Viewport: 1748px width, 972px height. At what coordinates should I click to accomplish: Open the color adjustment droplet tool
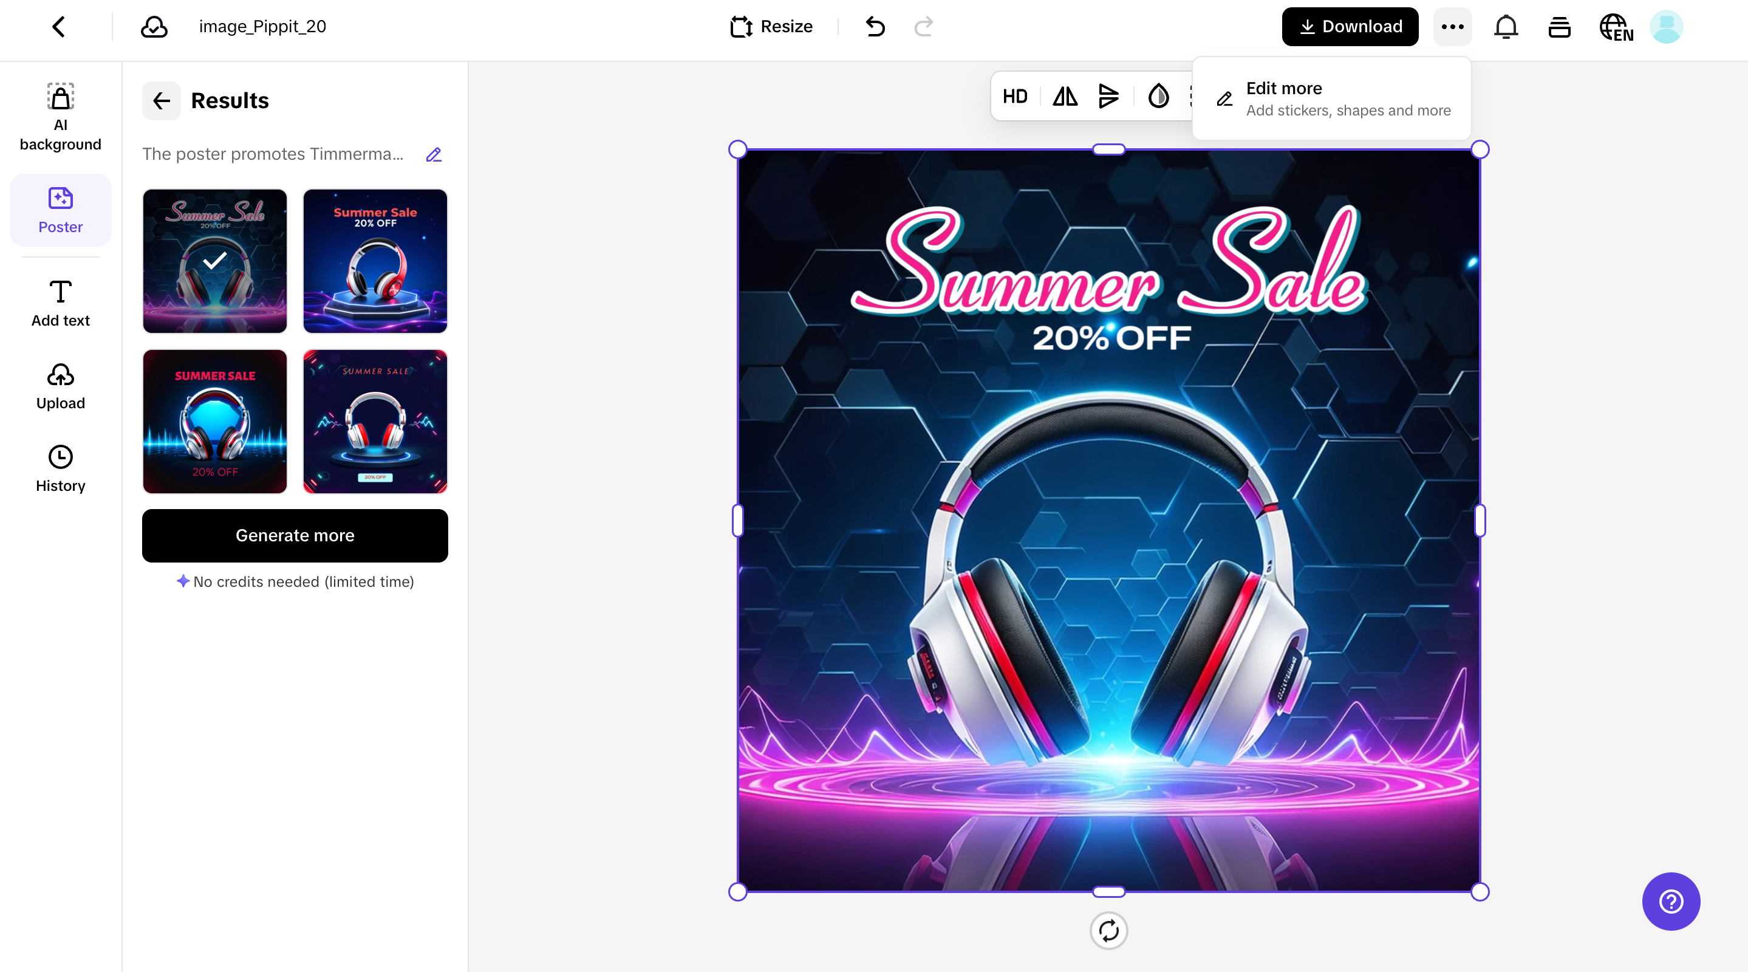click(x=1158, y=97)
